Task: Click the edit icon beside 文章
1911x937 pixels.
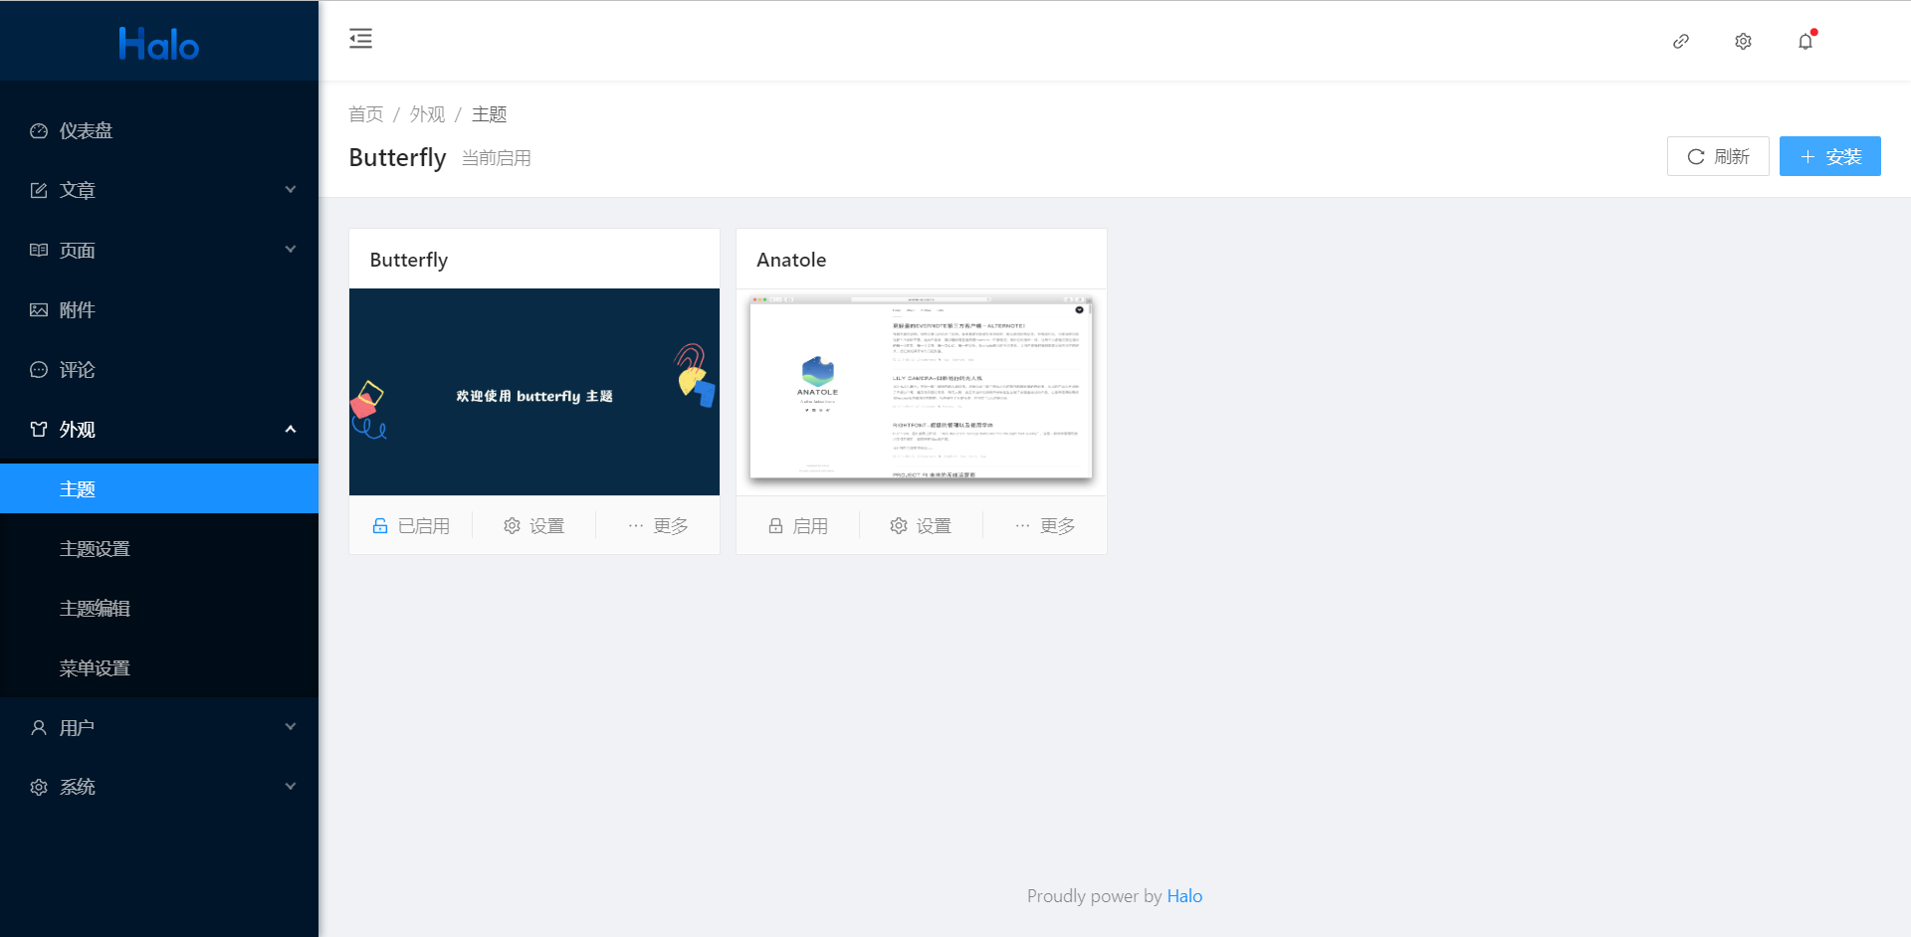Action: 39,190
